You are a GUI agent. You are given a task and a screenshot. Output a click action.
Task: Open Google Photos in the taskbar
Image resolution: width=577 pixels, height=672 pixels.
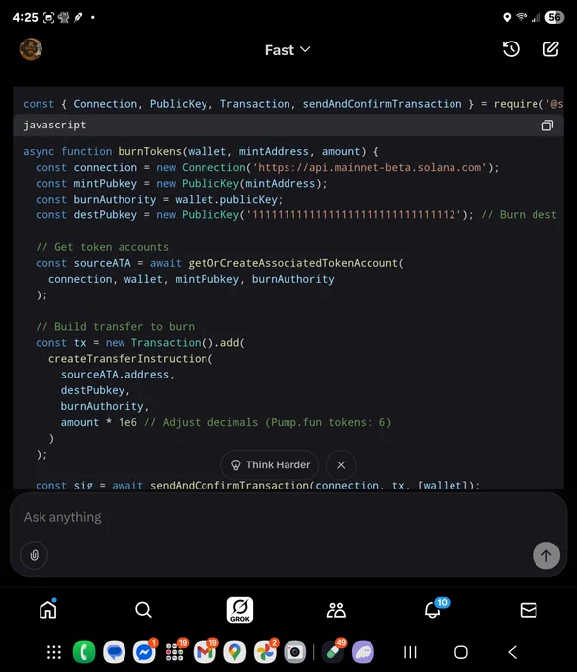[265, 652]
